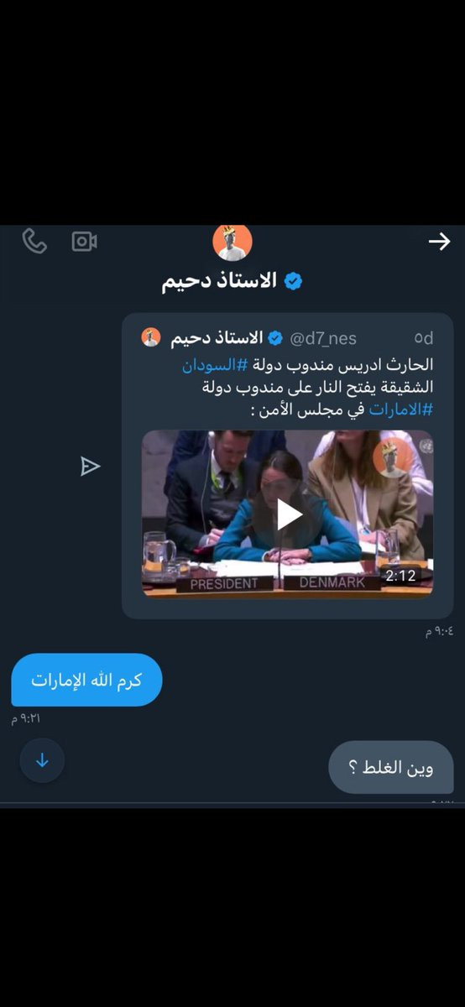Open the video thumbnail's avatar watermark
This screenshot has width=465, height=1007.
click(393, 458)
